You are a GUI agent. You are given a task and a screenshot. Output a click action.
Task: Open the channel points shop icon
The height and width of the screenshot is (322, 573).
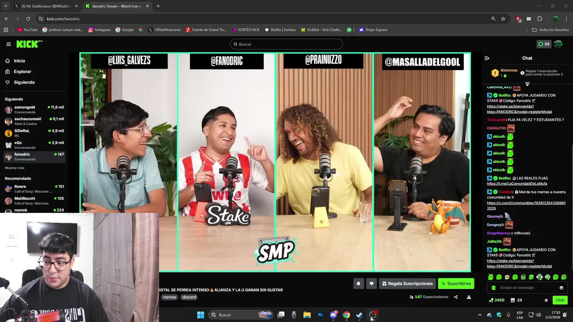513,300
